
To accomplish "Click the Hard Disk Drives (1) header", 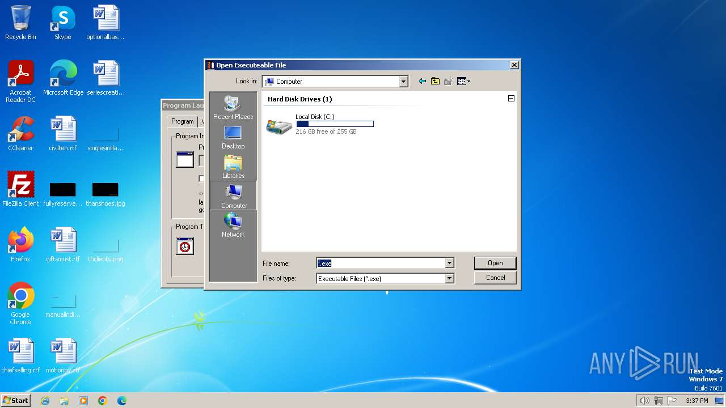I will (299, 99).
